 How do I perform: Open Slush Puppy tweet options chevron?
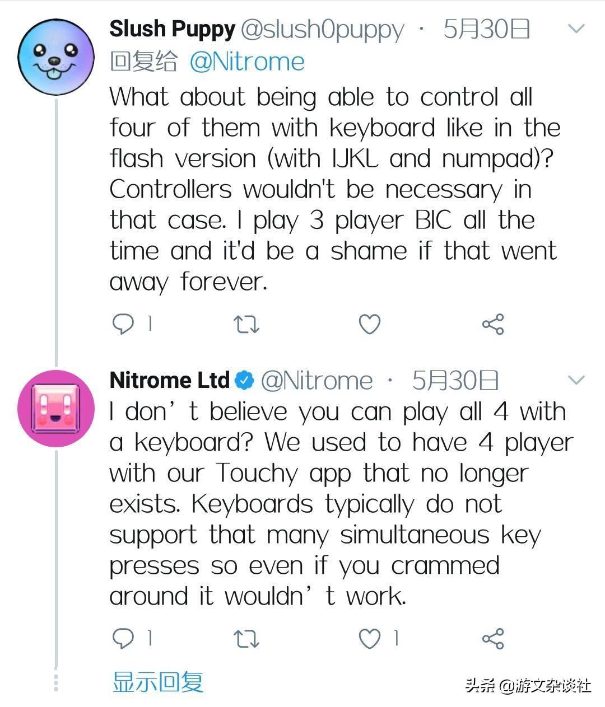click(x=576, y=28)
